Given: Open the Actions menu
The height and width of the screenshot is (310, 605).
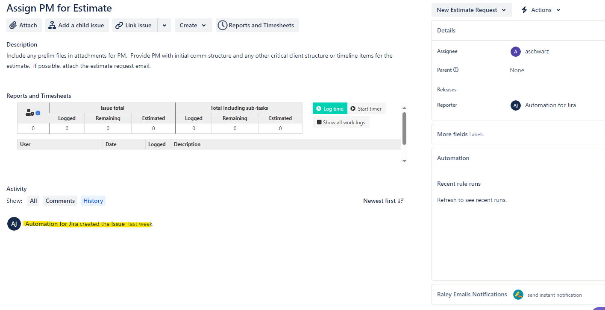Looking at the screenshot, I should point(540,9).
